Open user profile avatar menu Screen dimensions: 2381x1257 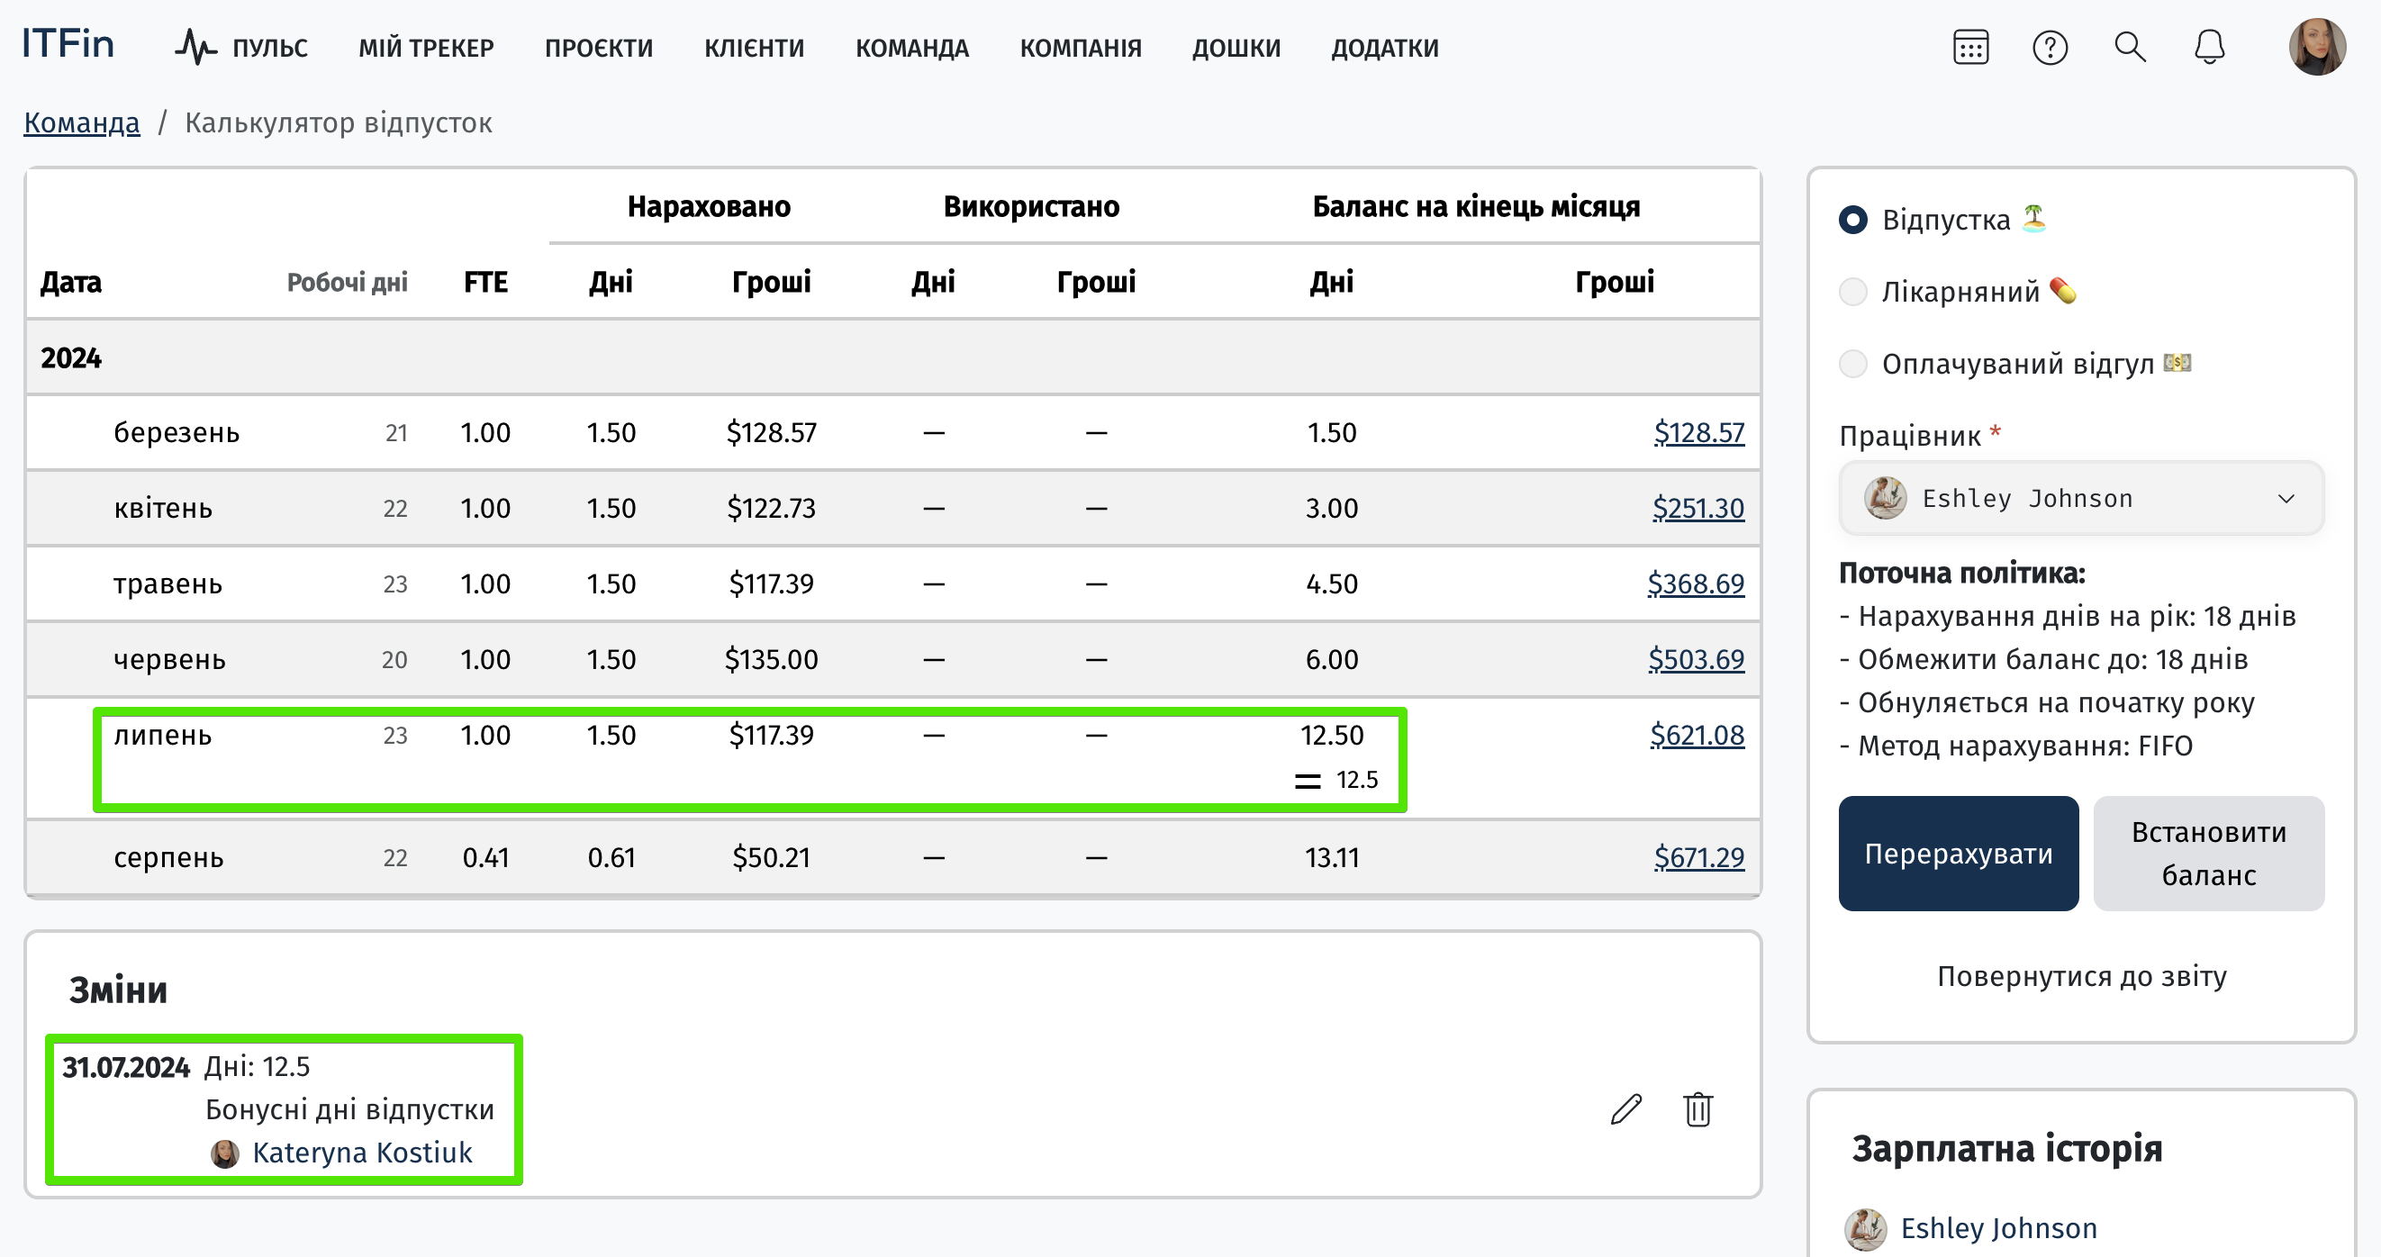(x=2317, y=47)
